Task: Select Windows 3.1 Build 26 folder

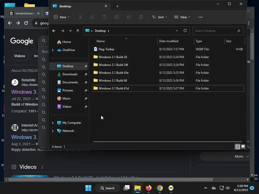Action: tap(168, 57)
